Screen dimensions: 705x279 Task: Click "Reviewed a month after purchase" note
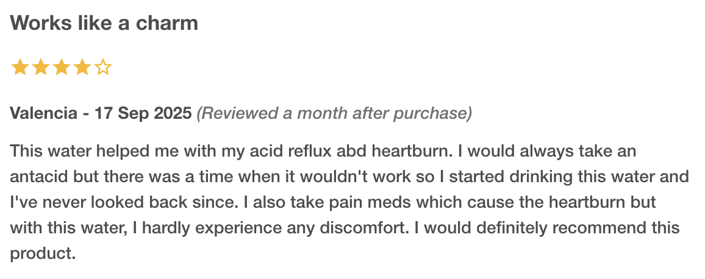click(x=334, y=113)
